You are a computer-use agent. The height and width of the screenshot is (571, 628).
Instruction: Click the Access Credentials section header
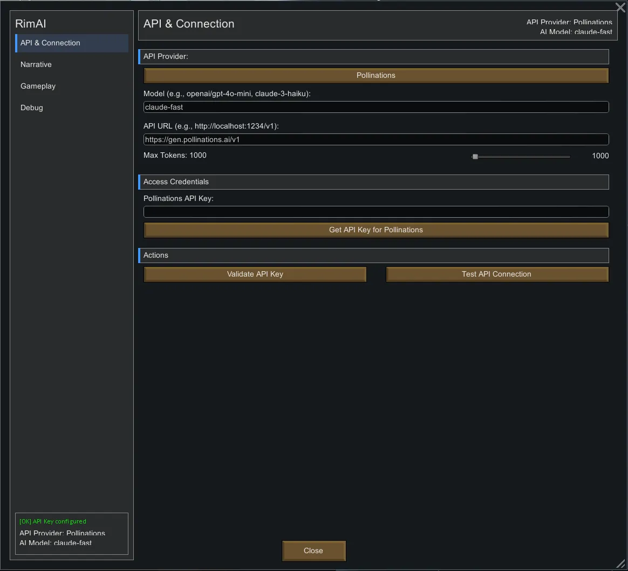(176, 182)
